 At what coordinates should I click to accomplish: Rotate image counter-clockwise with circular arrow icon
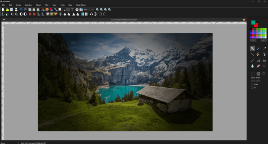pos(100,14)
